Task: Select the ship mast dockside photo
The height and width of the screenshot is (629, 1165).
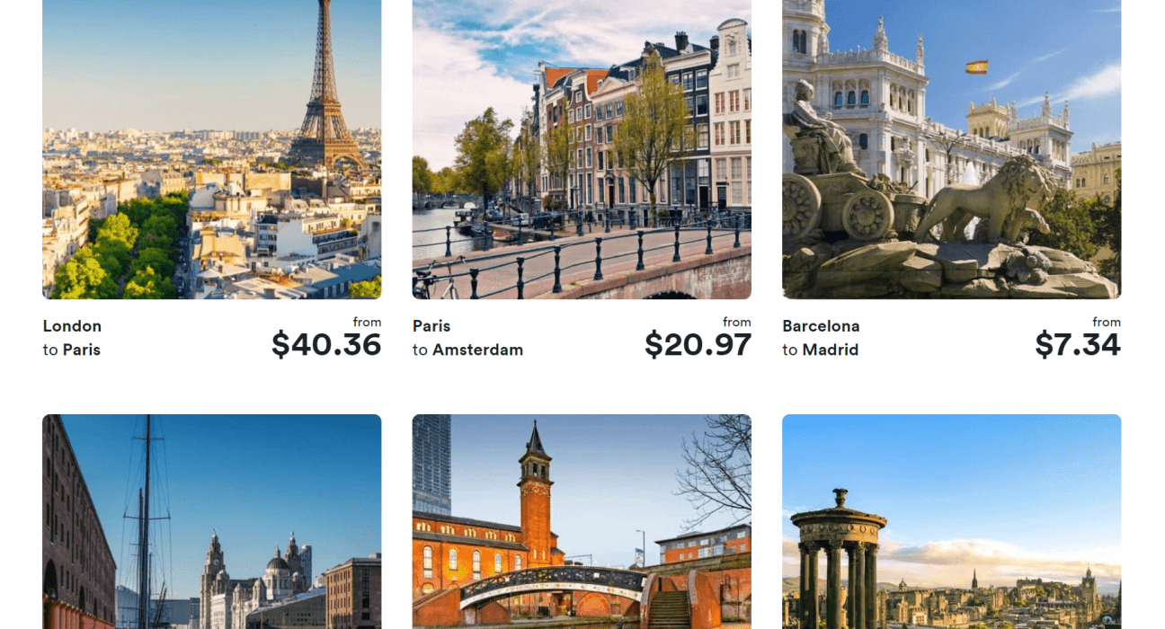Action: tap(211, 521)
